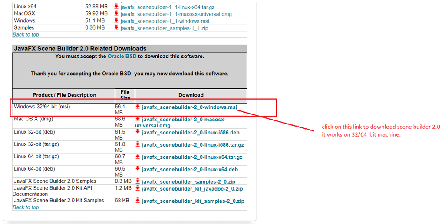Click the '0.3 MB' file size cell
The width and height of the screenshot is (445, 224).
tap(123, 181)
